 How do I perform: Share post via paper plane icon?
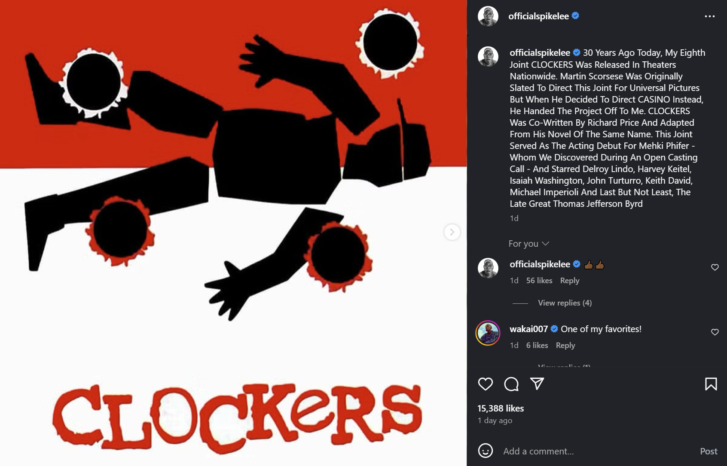(537, 384)
